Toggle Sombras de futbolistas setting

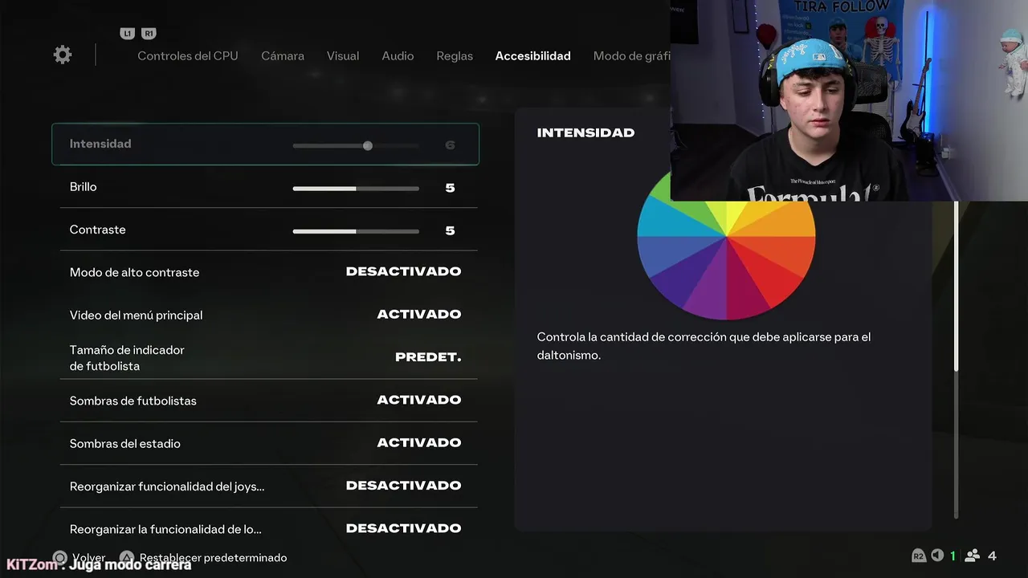269,401
